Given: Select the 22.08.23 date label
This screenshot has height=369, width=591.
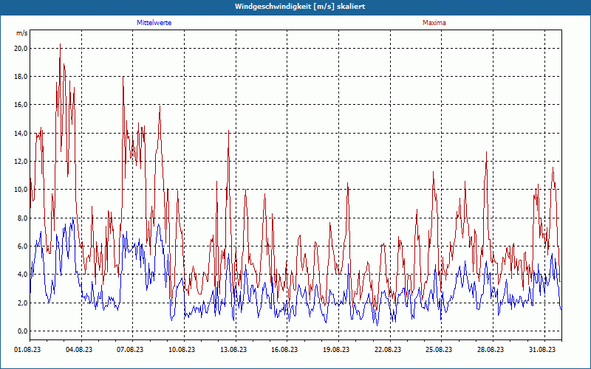Looking at the screenshot, I should pos(388,349).
